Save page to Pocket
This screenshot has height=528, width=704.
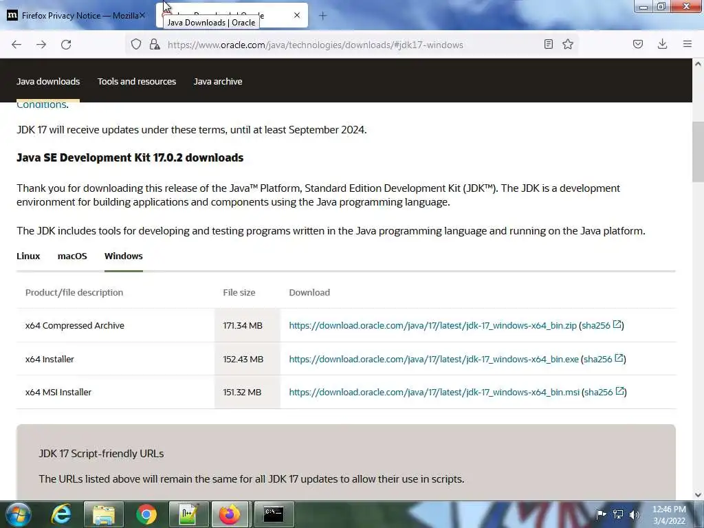coord(637,44)
